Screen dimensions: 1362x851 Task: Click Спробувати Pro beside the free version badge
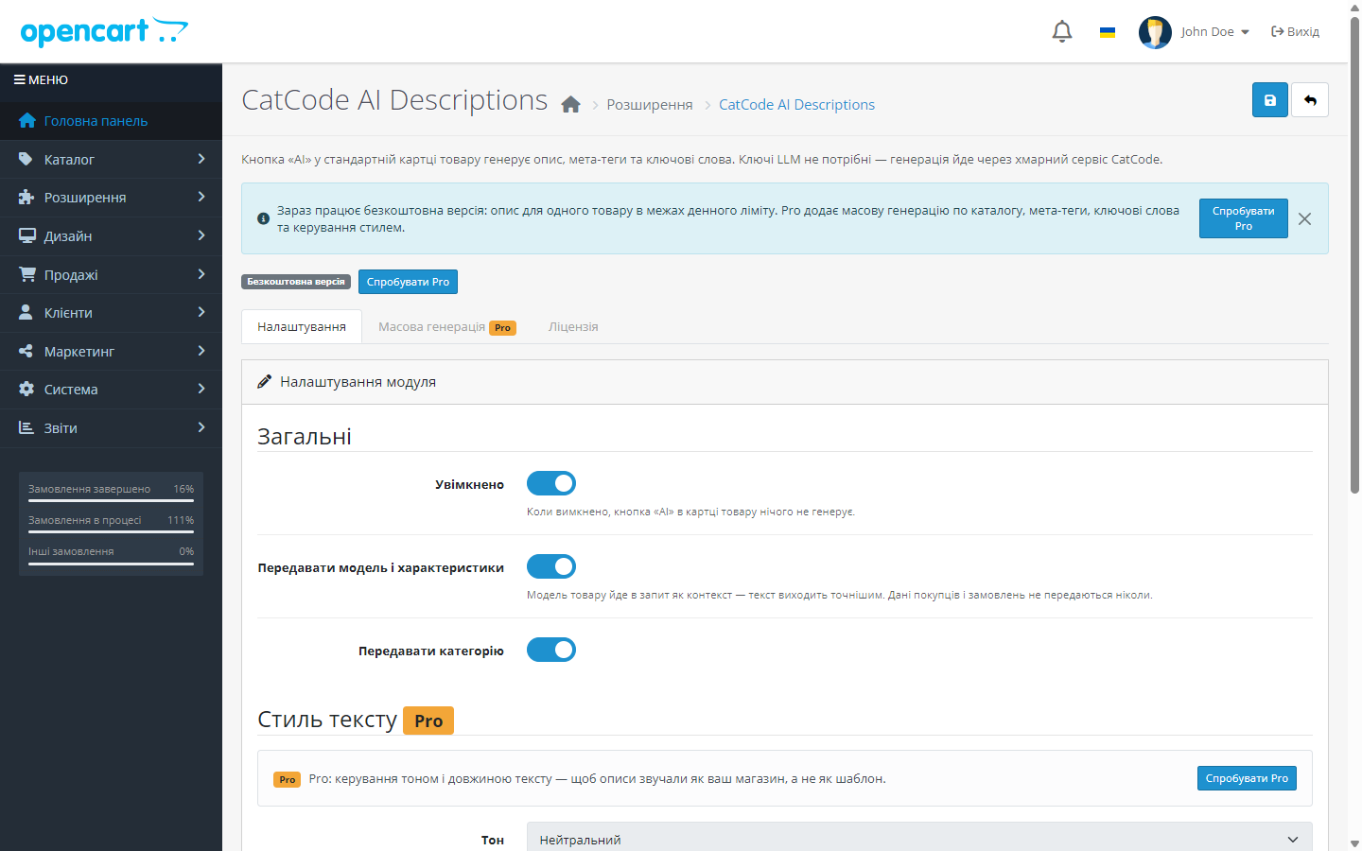tap(408, 282)
